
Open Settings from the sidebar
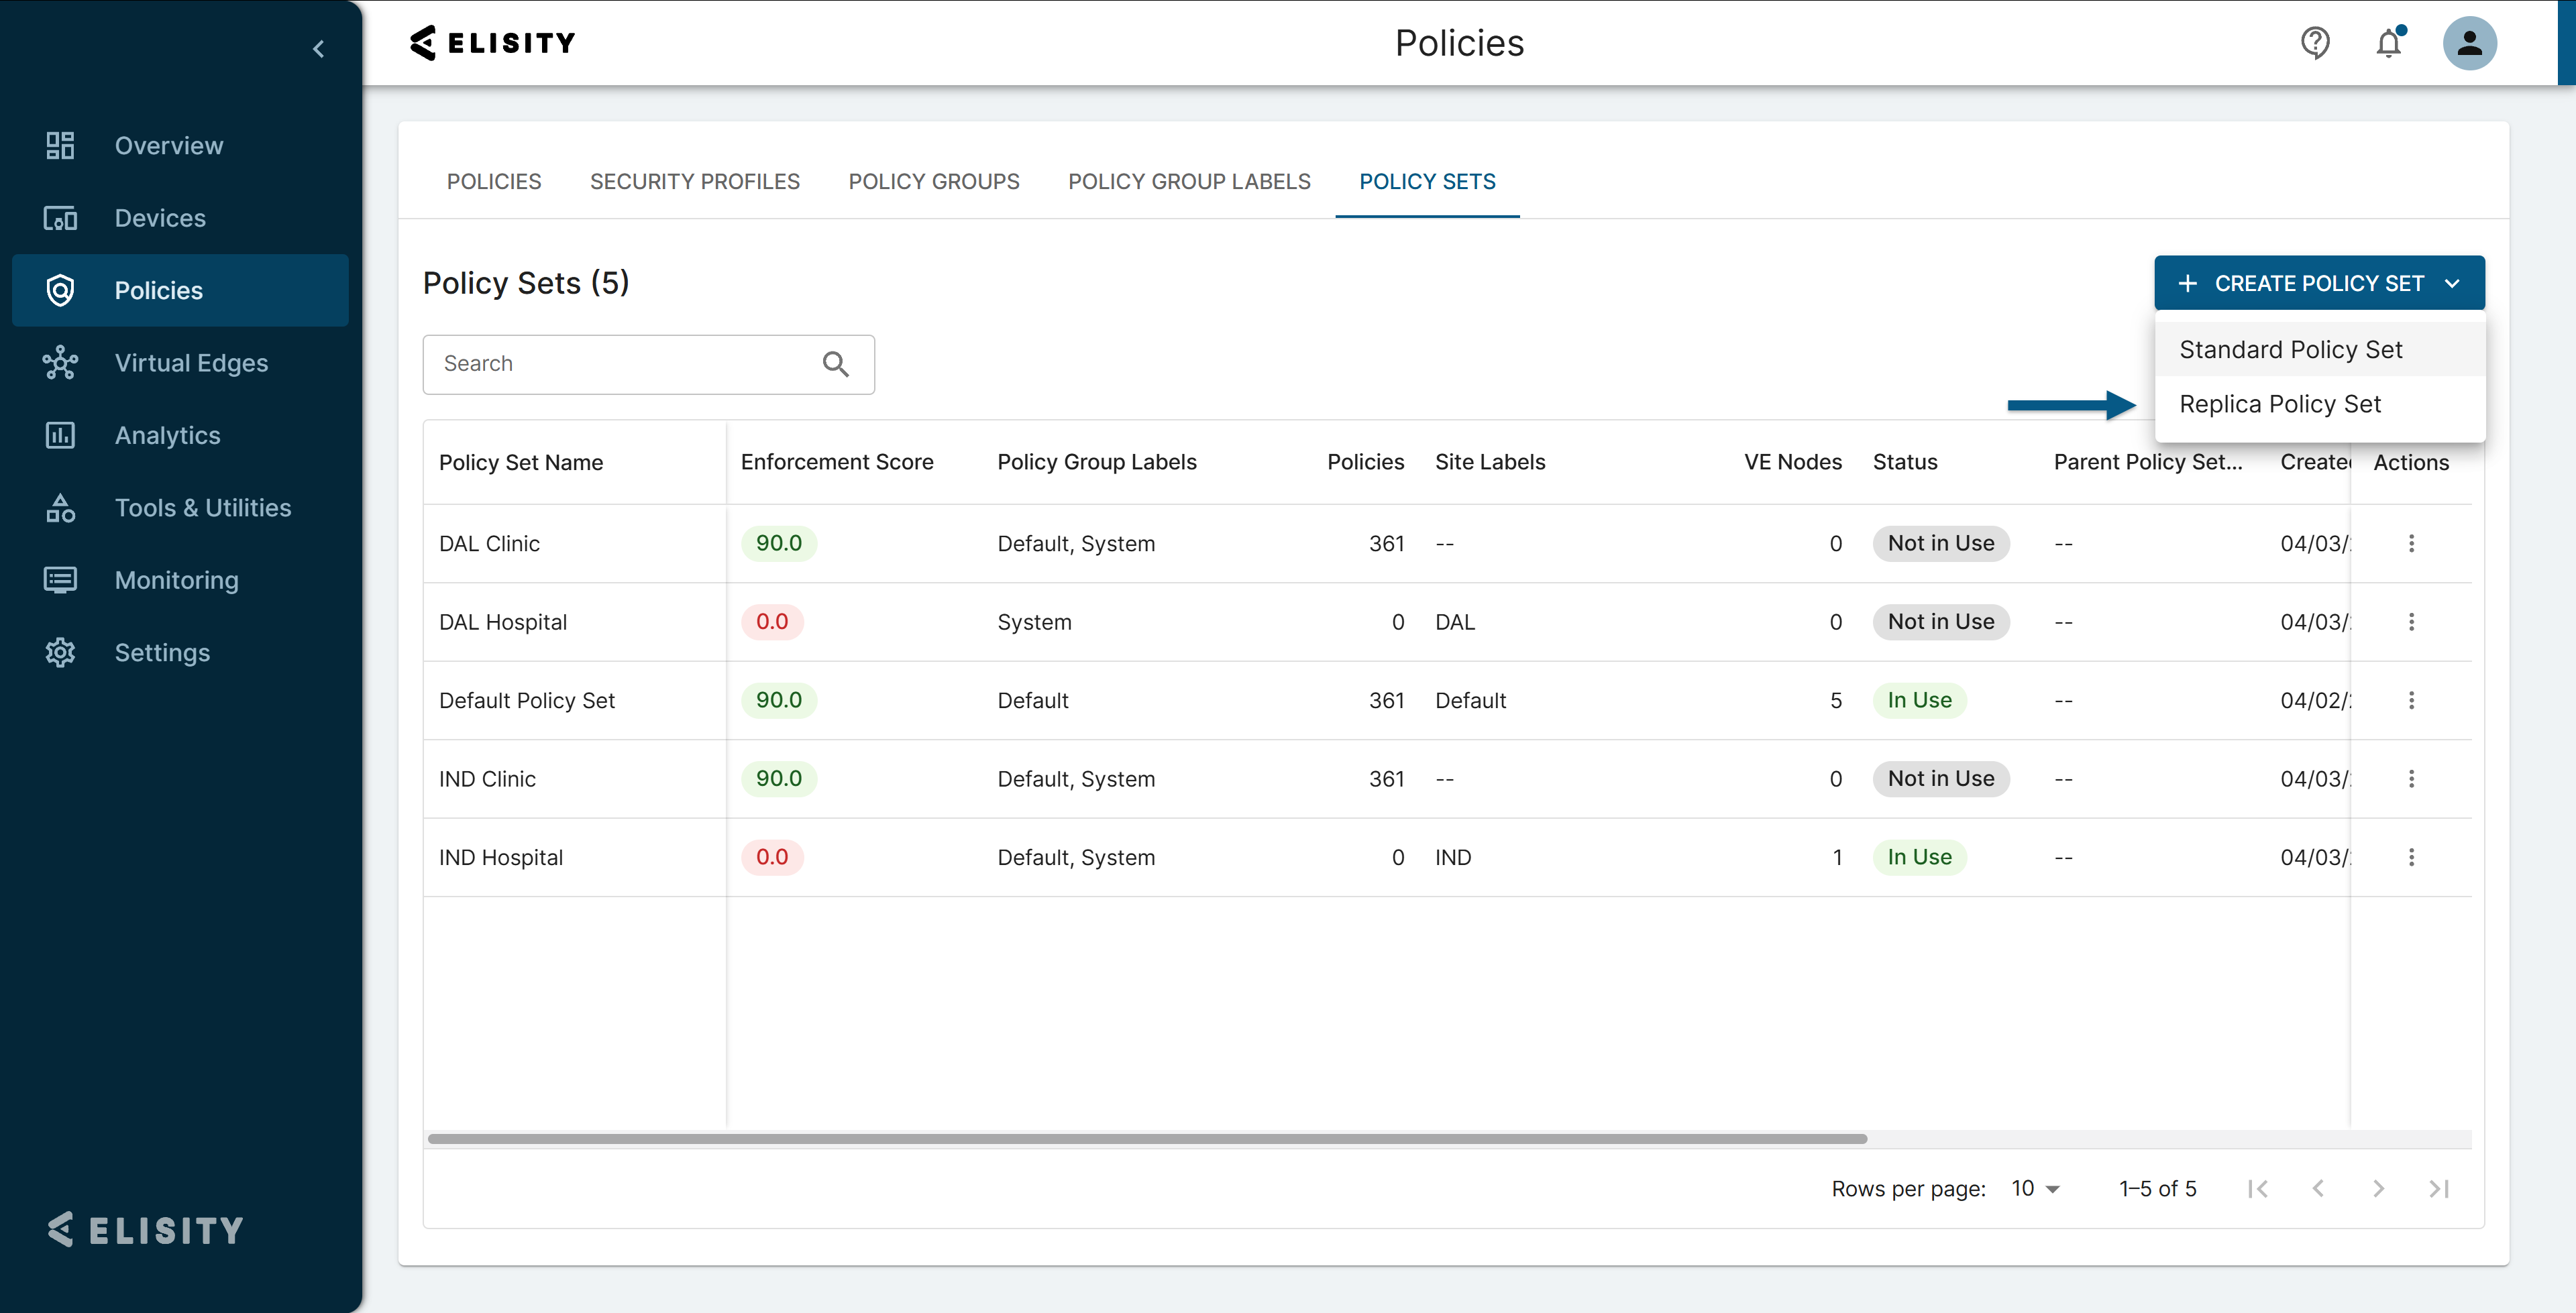point(162,652)
